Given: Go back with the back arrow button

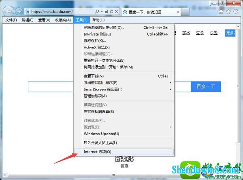Looking at the screenshot, I should coord(9,11).
